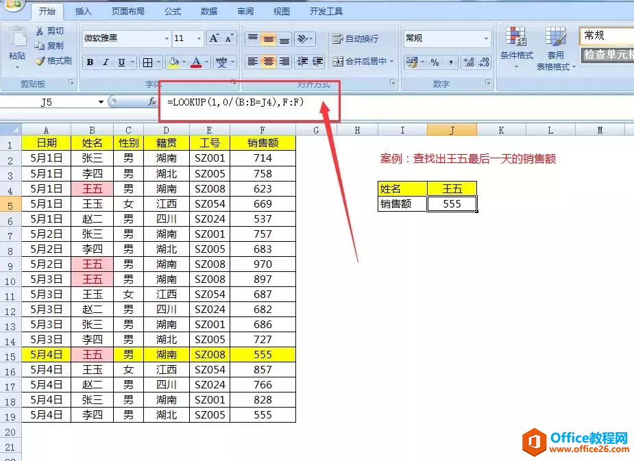The height and width of the screenshot is (461, 634).
Task: Open the number format (常规) dropdown
Action: tap(486, 39)
